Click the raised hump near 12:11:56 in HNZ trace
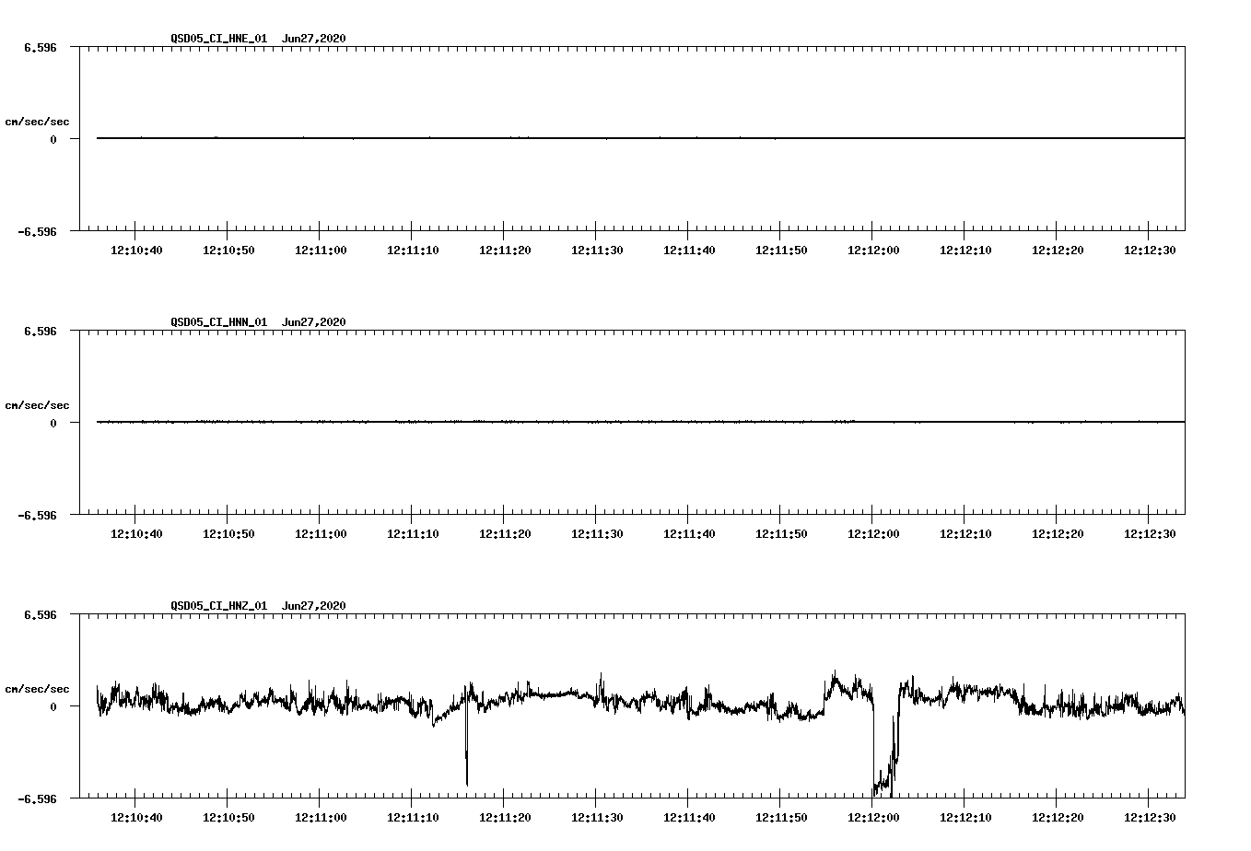Viewport: 1251px width, 851px height. (x=848, y=686)
